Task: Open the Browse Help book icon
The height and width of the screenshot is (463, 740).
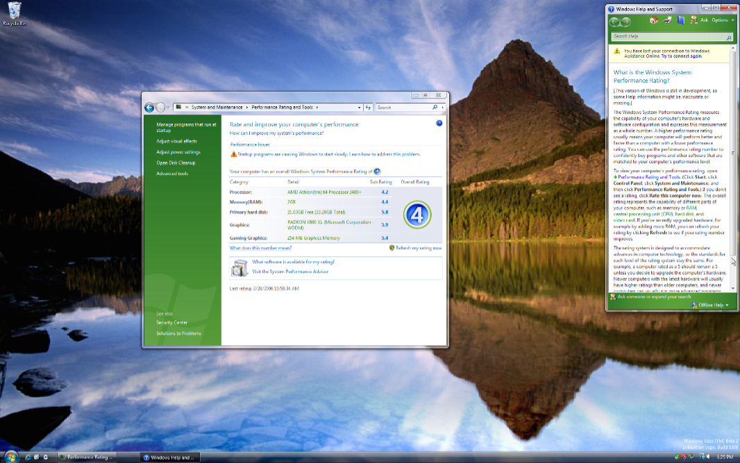Action: 681,21
